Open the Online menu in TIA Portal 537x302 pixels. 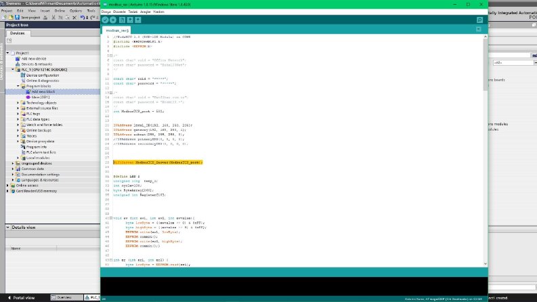(x=60, y=11)
